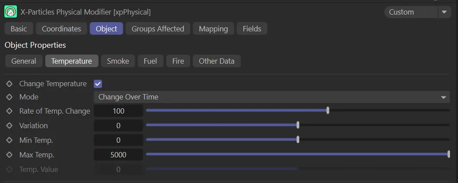Click keyframe diamond beside Max Temp.
The width and height of the screenshot is (458, 183).
[9, 155]
